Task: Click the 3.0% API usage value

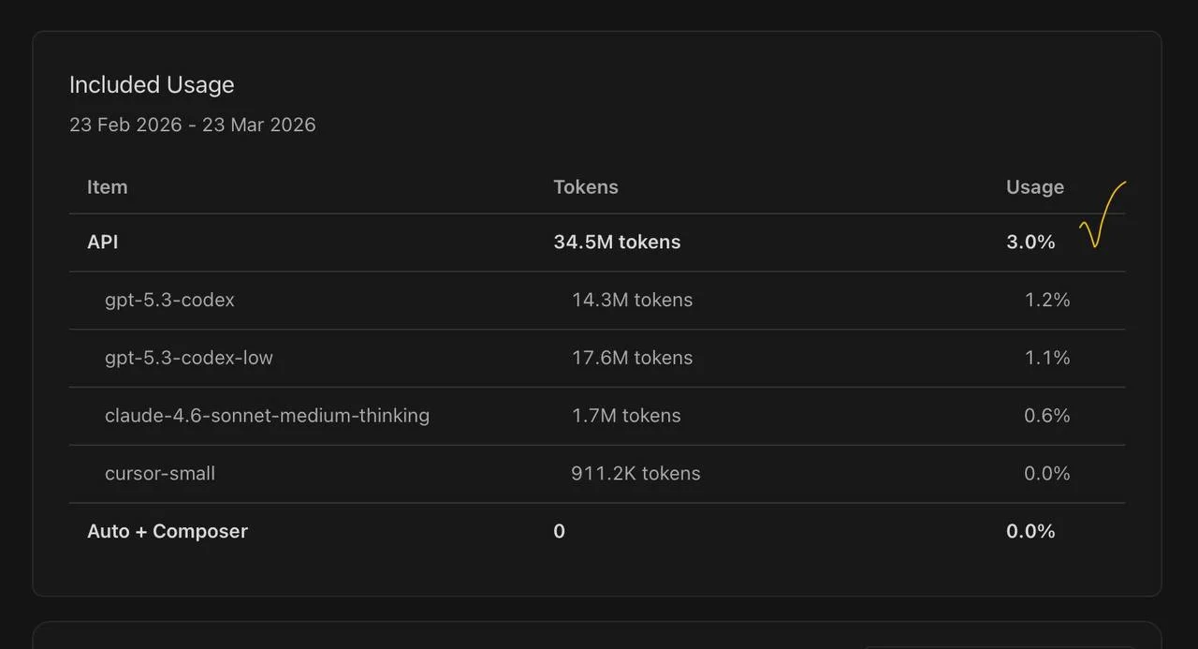Action: [1030, 242]
